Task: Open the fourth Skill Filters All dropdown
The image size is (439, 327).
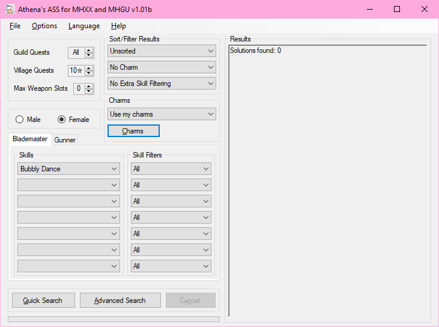Action: point(171,218)
